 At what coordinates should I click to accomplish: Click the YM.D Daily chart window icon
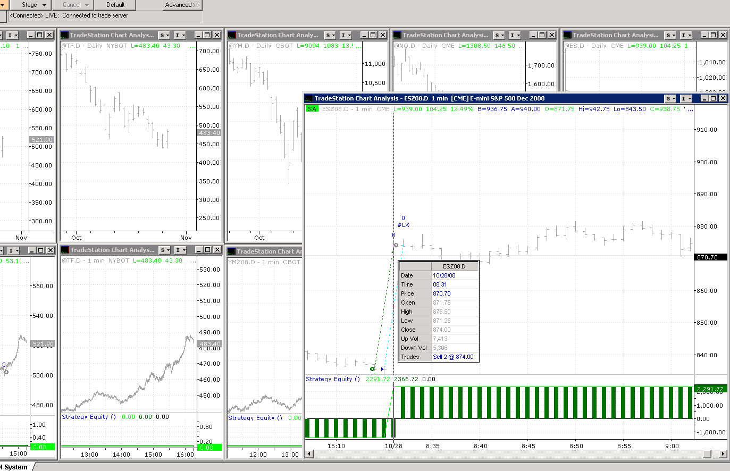coord(232,35)
